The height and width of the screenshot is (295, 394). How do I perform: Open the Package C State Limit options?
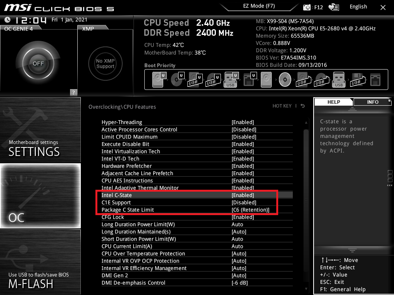pyautogui.click(x=197, y=210)
